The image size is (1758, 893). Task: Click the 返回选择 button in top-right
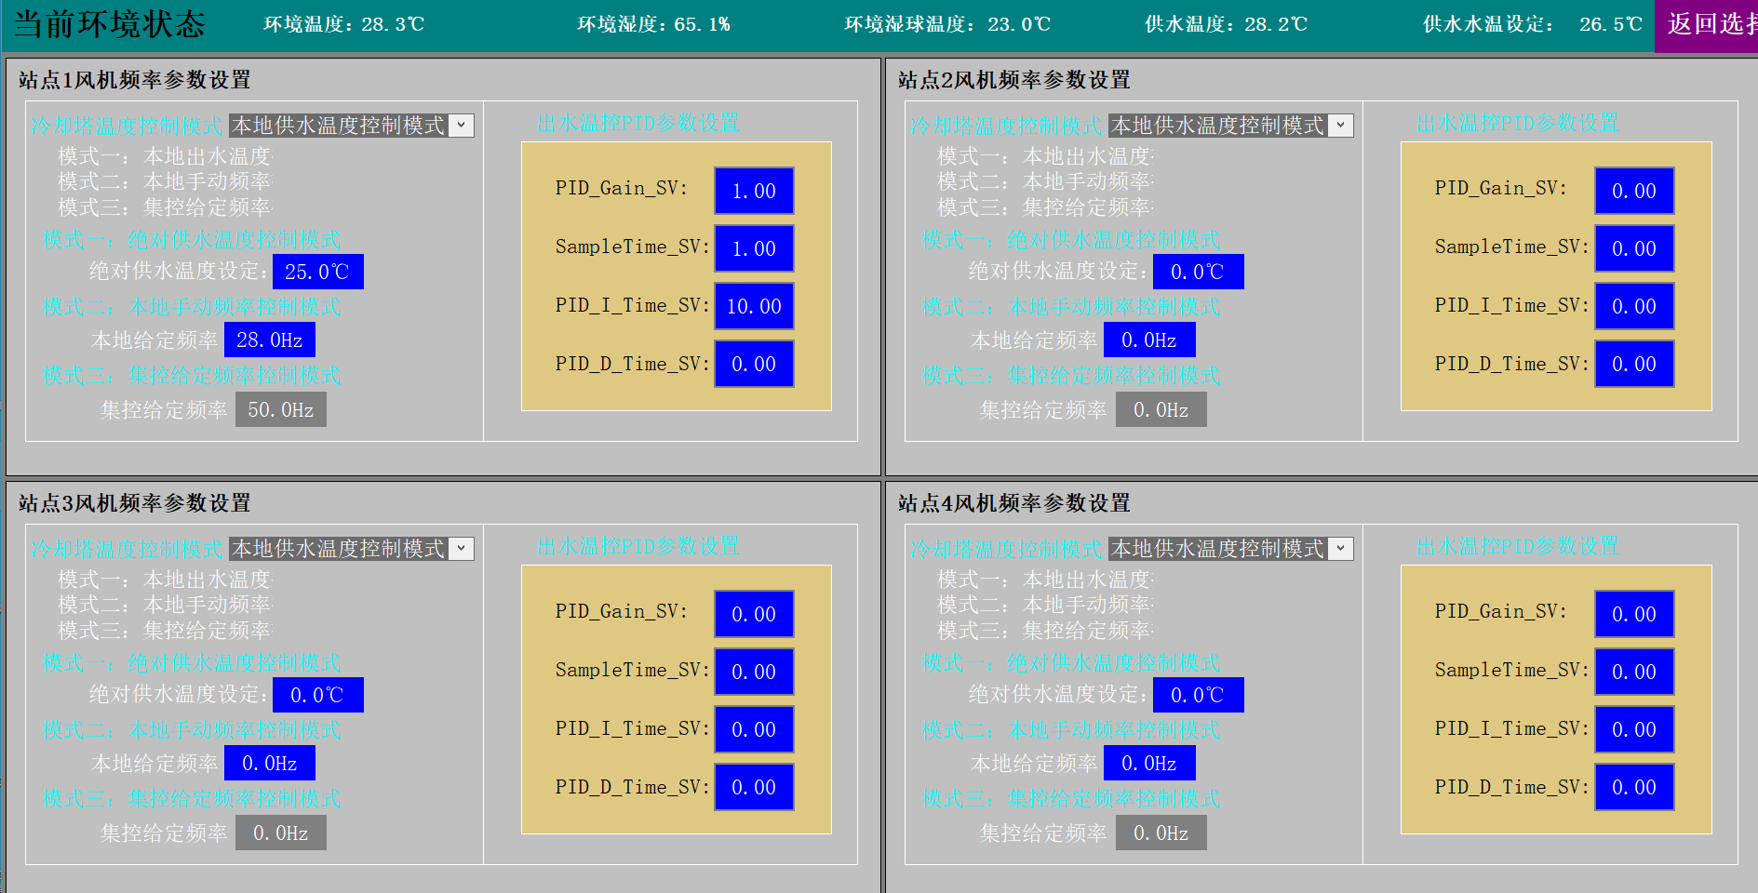click(x=1707, y=25)
